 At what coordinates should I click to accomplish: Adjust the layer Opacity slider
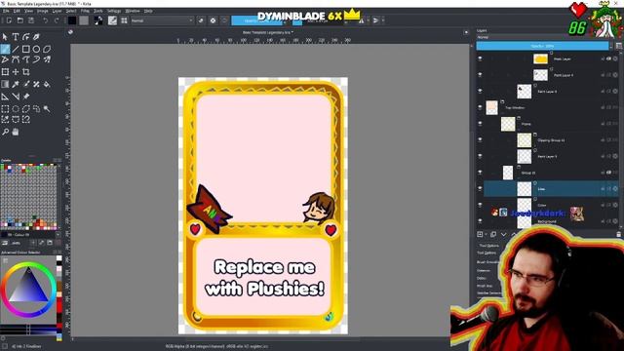[x=542, y=46]
